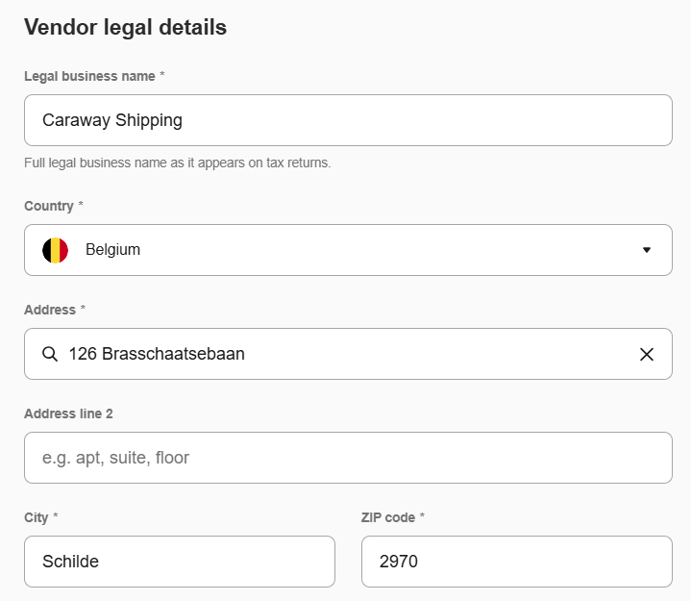The image size is (691, 601).
Task: Click the "Legal business name" label
Action: coord(89,76)
